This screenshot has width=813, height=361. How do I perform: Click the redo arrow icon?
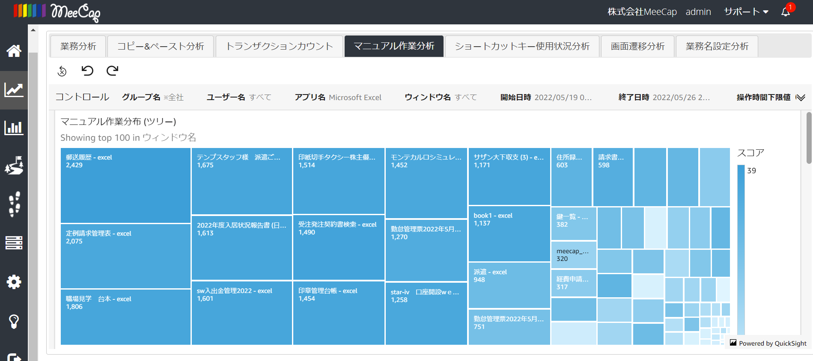(112, 71)
